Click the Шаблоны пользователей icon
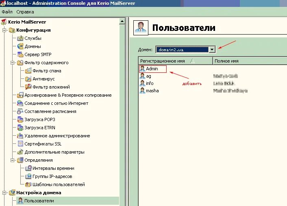Image resolution: width=287 pixels, height=206 pixels. (x=28, y=184)
